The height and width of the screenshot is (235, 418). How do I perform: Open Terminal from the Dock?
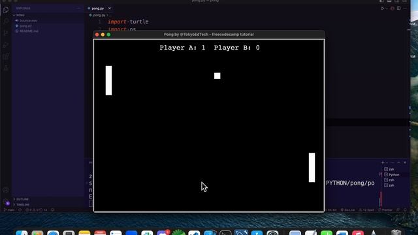point(225,232)
